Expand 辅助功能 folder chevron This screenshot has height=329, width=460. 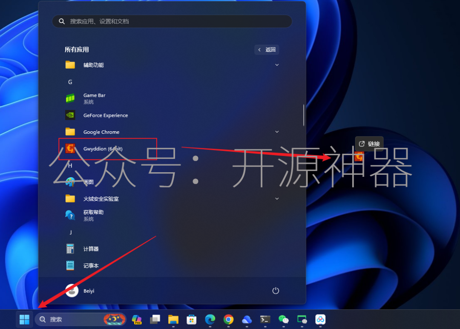point(277,65)
